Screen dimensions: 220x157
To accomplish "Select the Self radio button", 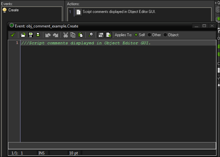I will coord(136,35).
